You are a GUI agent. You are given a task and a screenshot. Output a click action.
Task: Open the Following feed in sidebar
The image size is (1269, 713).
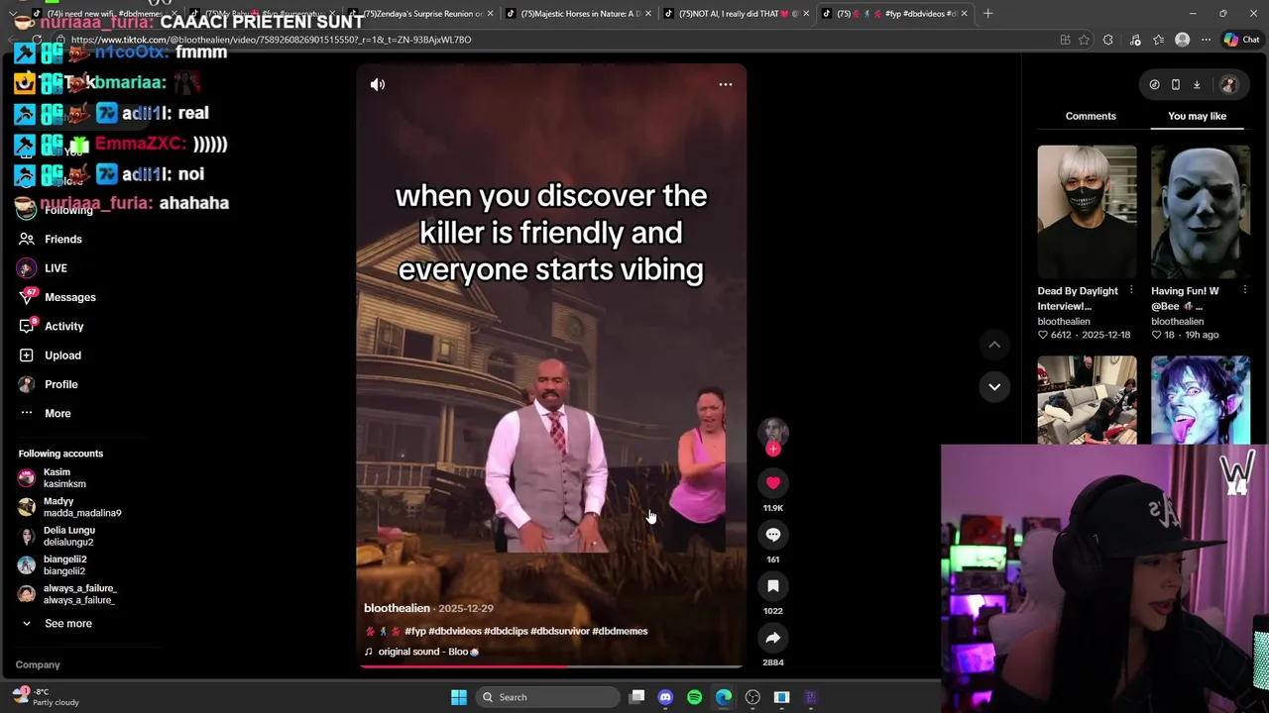click(56, 210)
